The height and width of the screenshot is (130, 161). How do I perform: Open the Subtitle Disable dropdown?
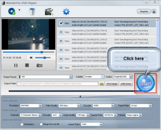click(x=94, y=77)
